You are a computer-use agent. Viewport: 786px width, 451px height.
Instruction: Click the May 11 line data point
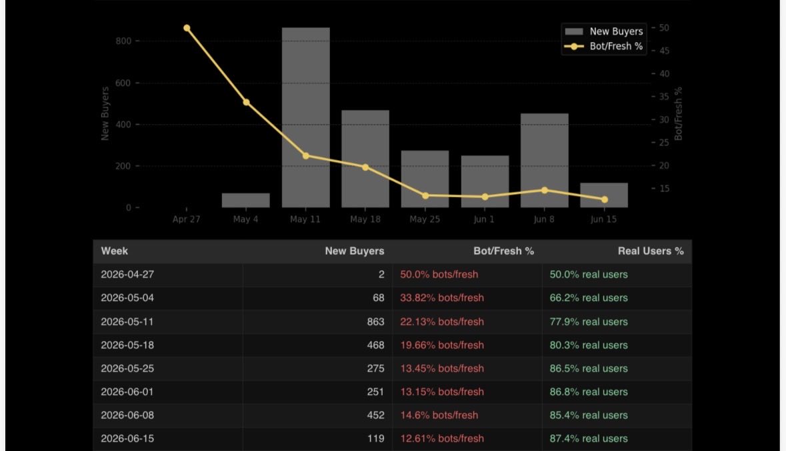[306, 156]
